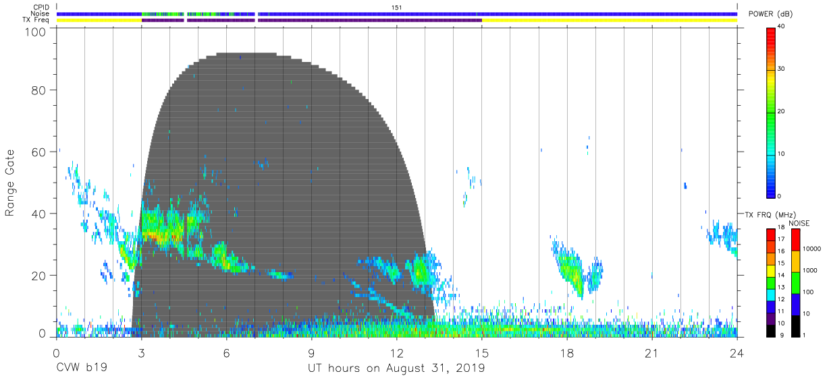Click the yellow segment of TX FRQ colorbar

pyautogui.click(x=771, y=271)
